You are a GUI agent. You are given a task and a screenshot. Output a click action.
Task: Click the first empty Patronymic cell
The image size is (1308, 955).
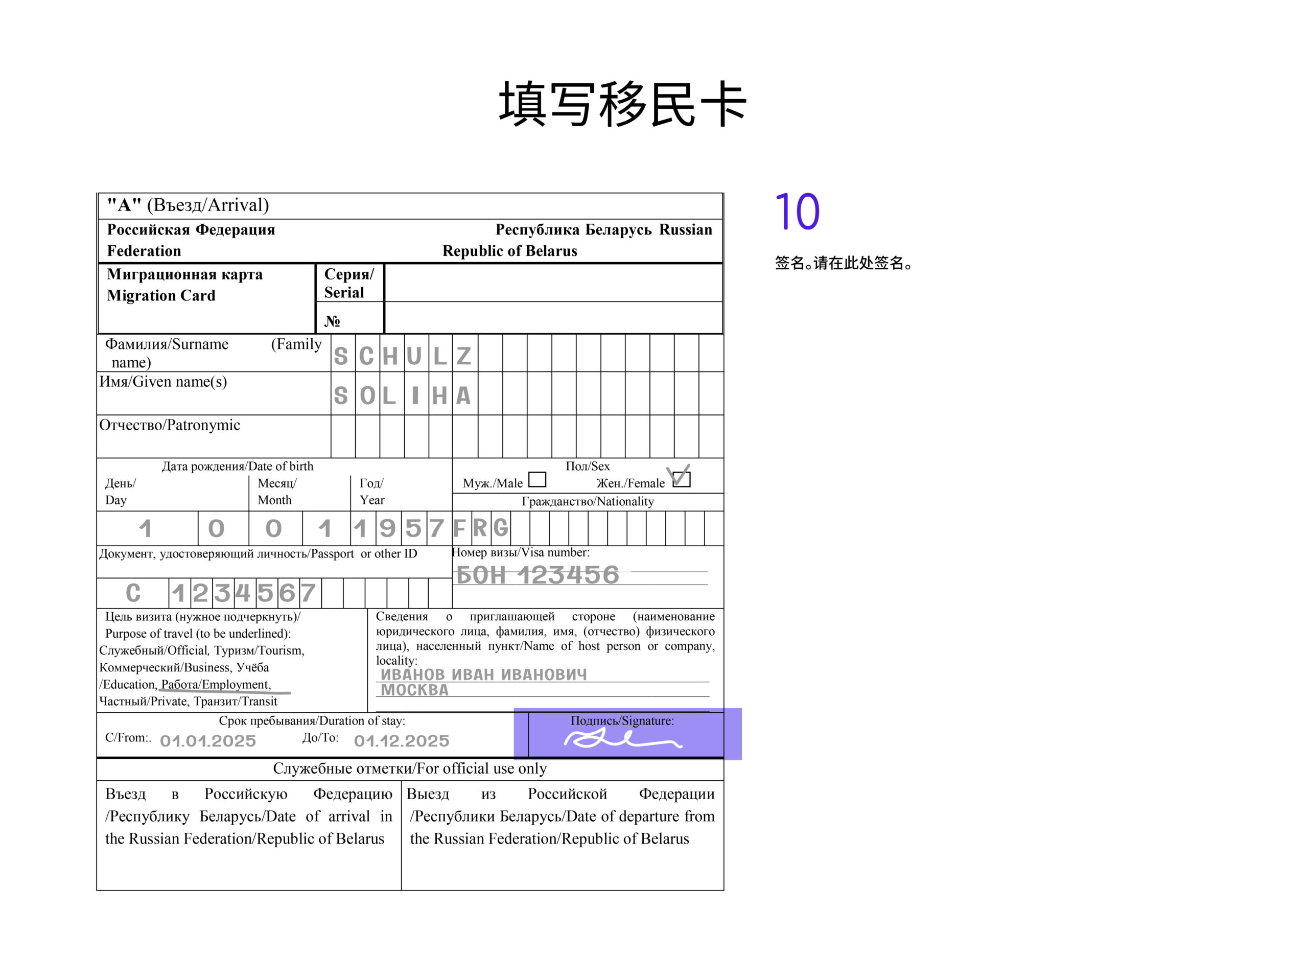[x=343, y=436]
